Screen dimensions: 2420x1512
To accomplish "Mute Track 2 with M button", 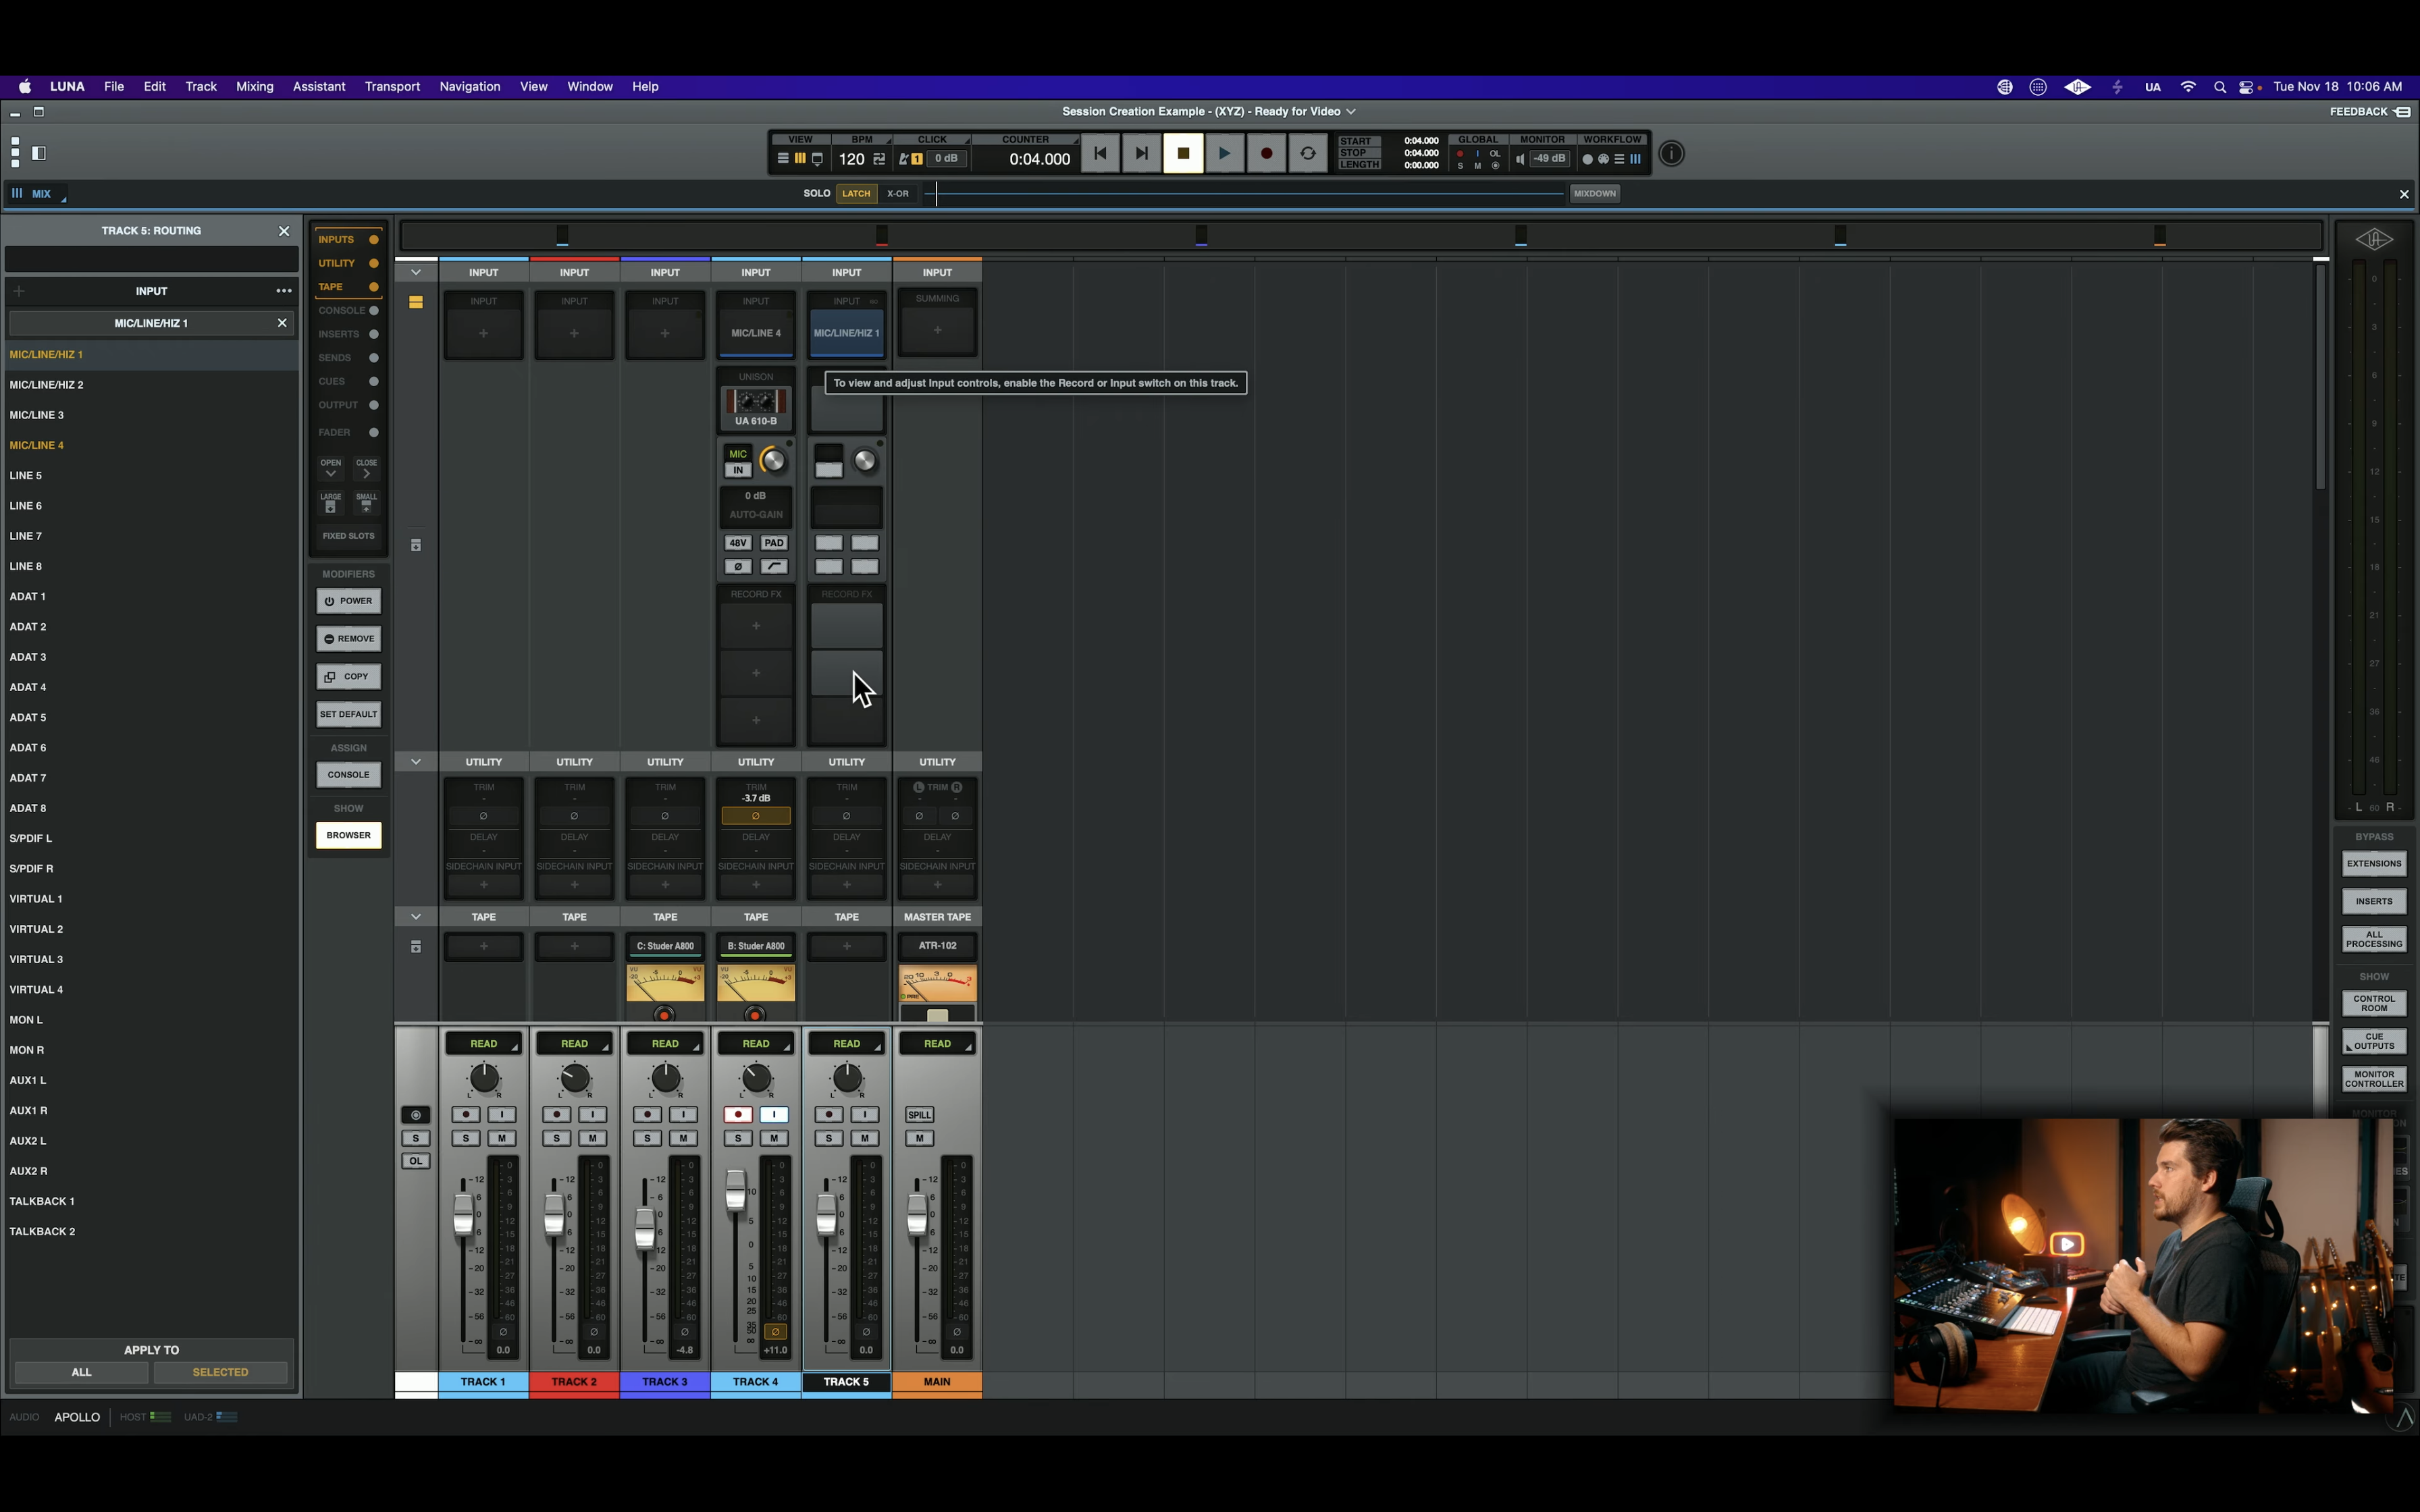I will point(592,1138).
